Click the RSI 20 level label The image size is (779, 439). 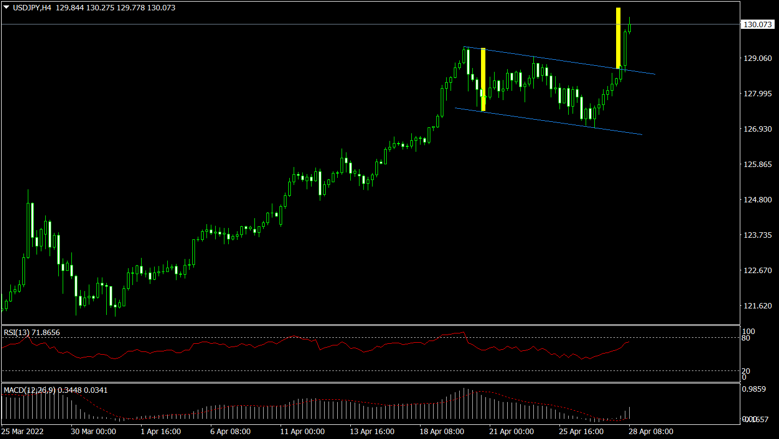click(x=747, y=371)
